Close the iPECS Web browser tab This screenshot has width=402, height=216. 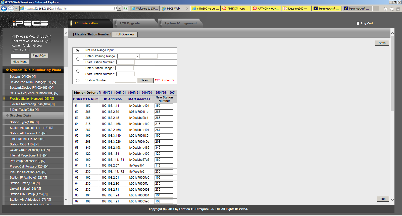click(x=187, y=9)
